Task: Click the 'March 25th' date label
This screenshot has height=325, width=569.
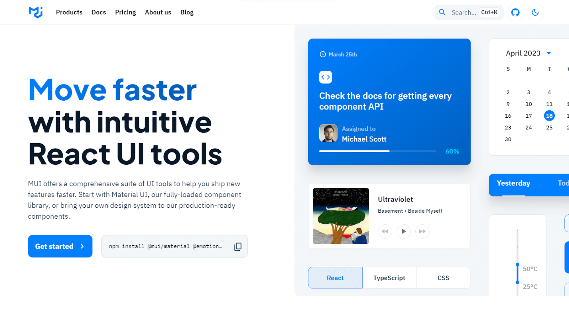Action: tap(343, 54)
